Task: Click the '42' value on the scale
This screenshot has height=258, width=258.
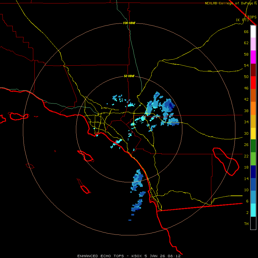Action: tap(246, 99)
